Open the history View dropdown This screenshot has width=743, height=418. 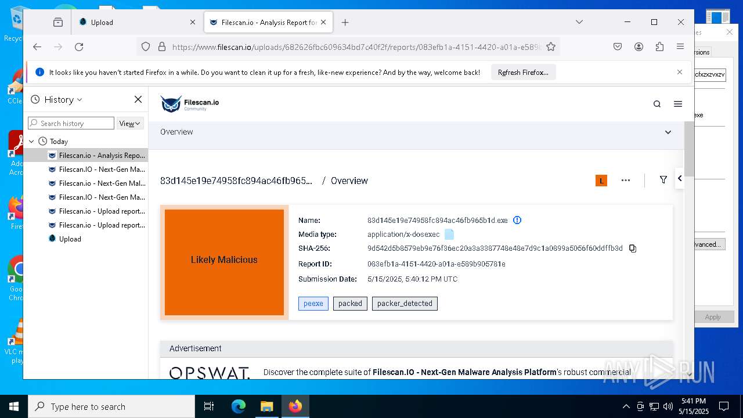click(x=129, y=123)
